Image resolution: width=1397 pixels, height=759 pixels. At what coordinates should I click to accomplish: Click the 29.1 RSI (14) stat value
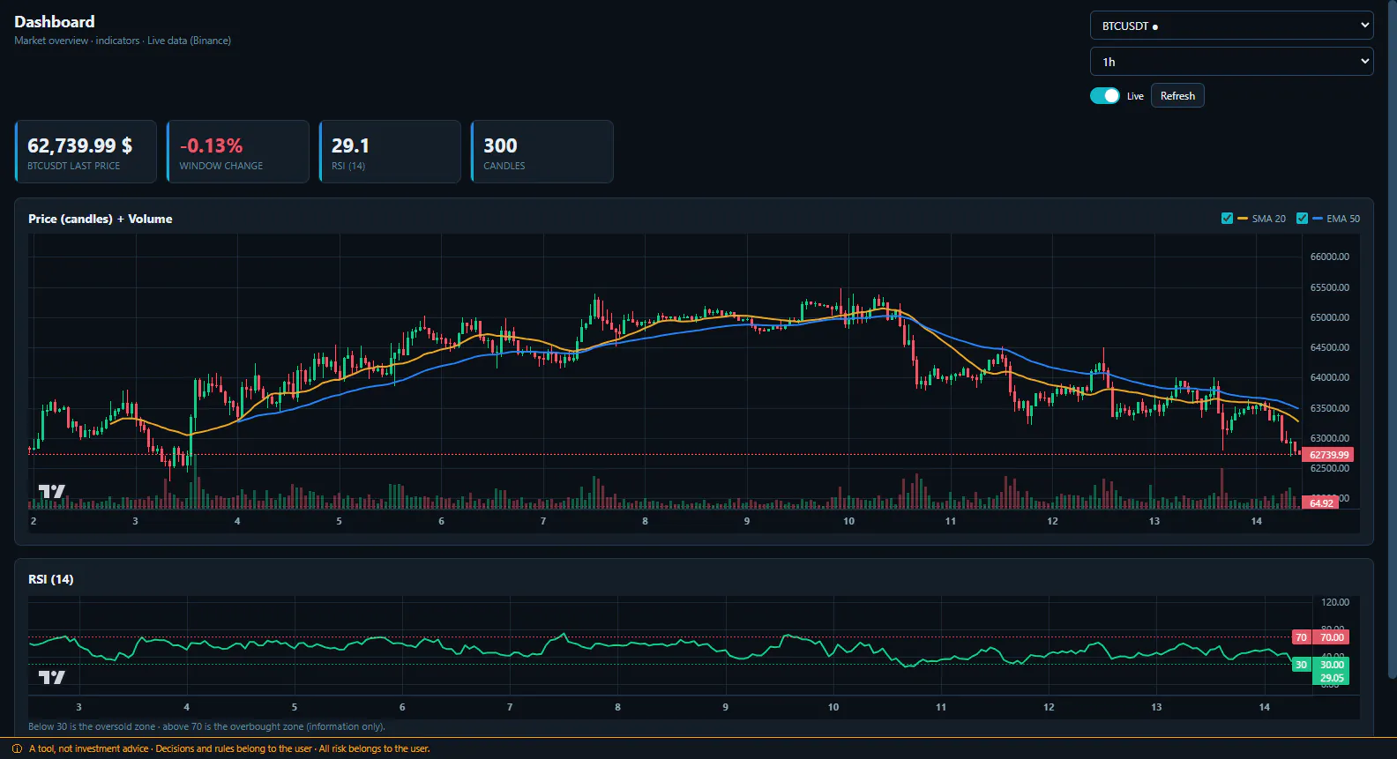click(350, 145)
